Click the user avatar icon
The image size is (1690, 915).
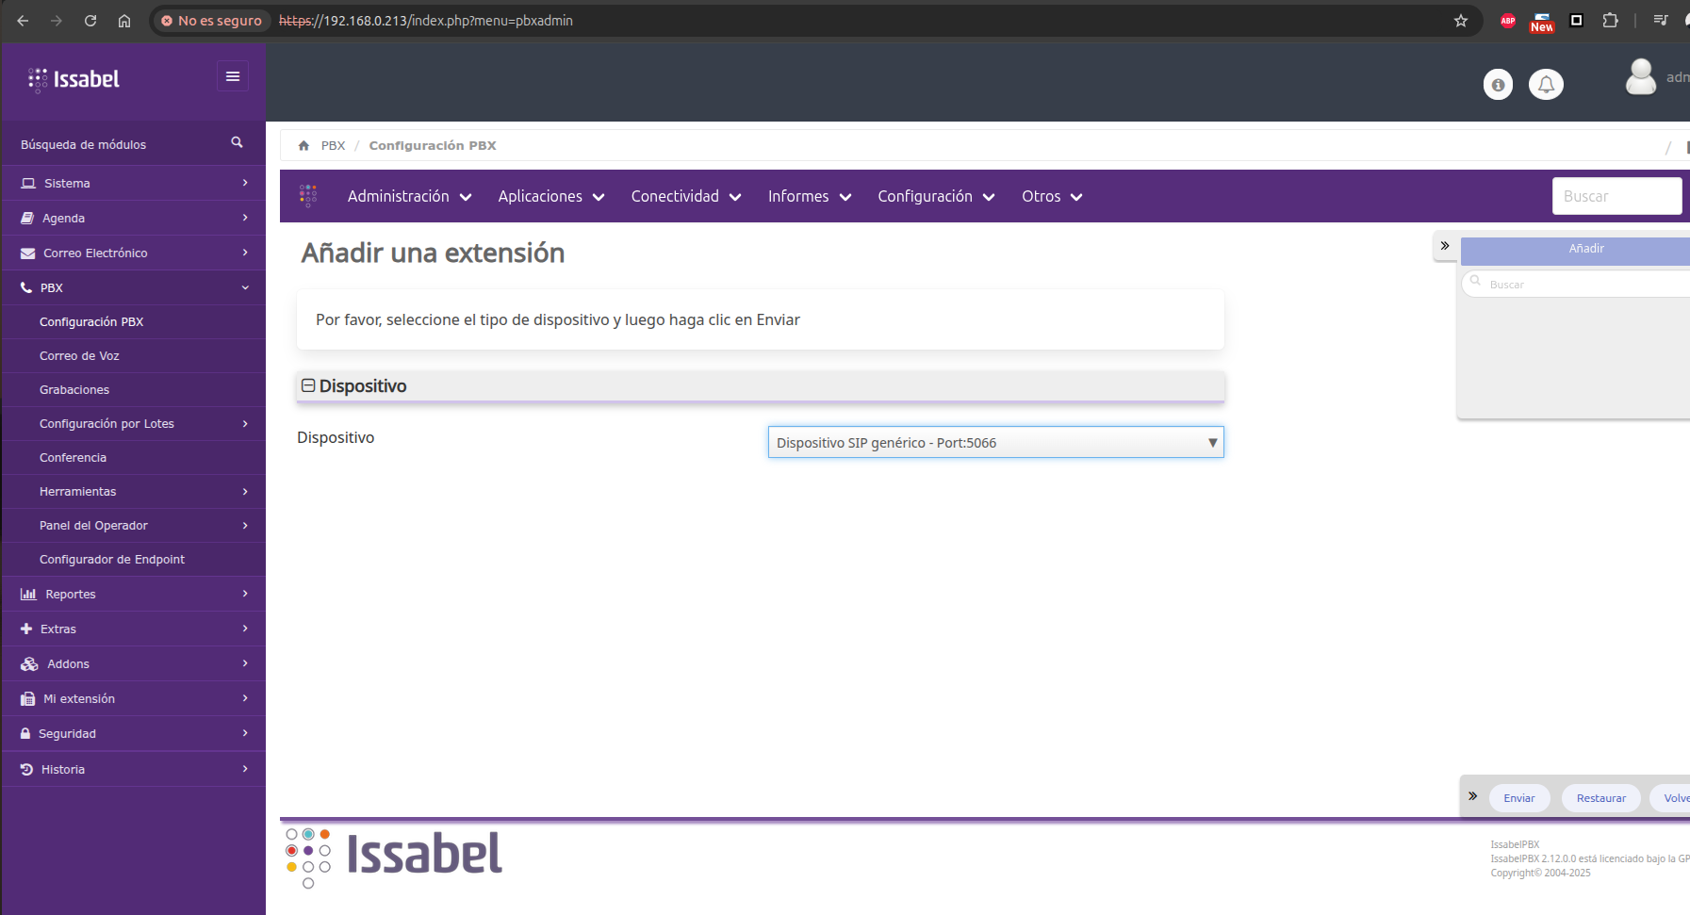point(1640,77)
